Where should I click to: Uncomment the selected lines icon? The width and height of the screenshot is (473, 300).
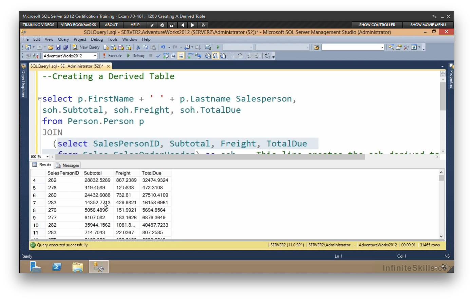240,56
